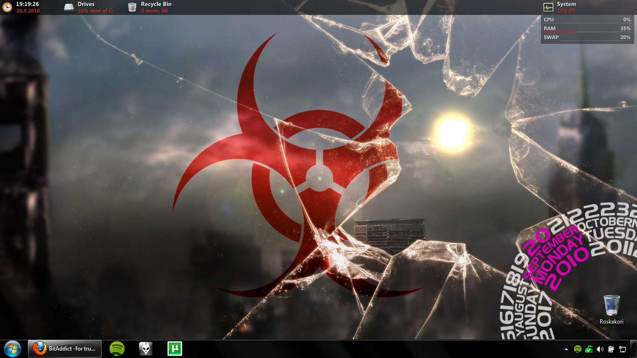Viewport: 637px width, 358px height.
Task: Click the green checkmark tray icon
Action: [589, 349]
